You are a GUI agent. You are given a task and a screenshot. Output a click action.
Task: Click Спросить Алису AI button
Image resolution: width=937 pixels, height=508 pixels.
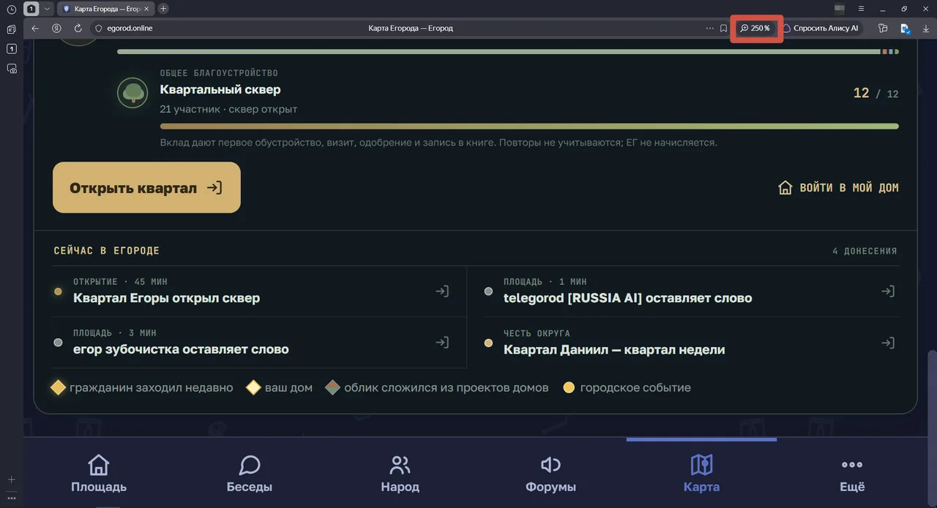820,28
